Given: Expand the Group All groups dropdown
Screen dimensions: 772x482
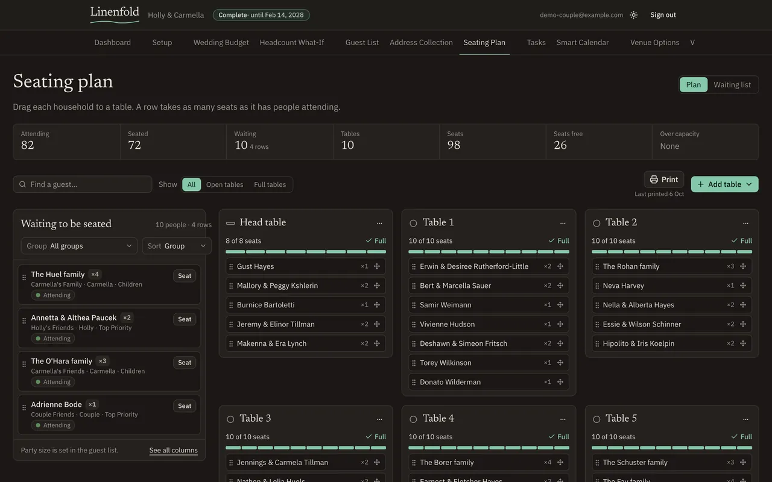Looking at the screenshot, I should 79,246.
